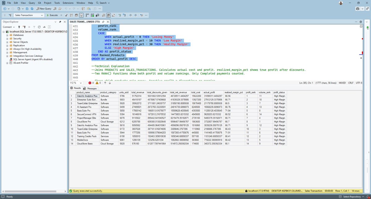Click the Undo icon
371x199 pixels.
coord(66,9)
